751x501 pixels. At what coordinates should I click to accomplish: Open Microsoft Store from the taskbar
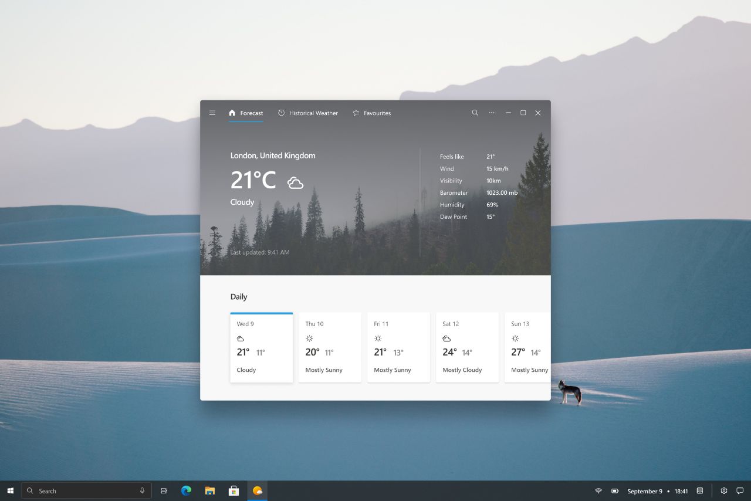click(234, 491)
